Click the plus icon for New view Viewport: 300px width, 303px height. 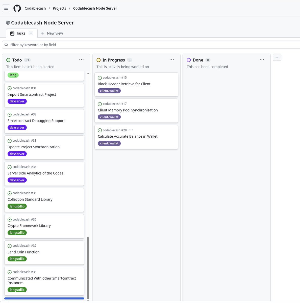[43, 33]
